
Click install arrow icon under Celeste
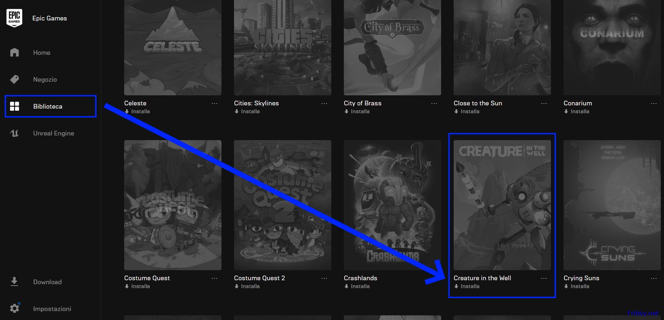(x=127, y=111)
